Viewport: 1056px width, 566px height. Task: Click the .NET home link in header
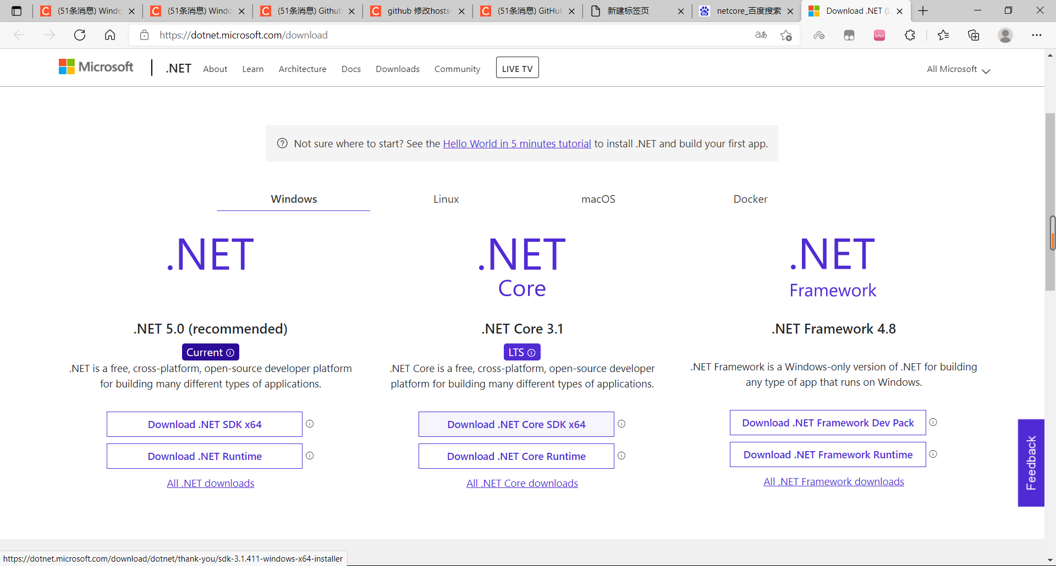pyautogui.click(x=179, y=69)
